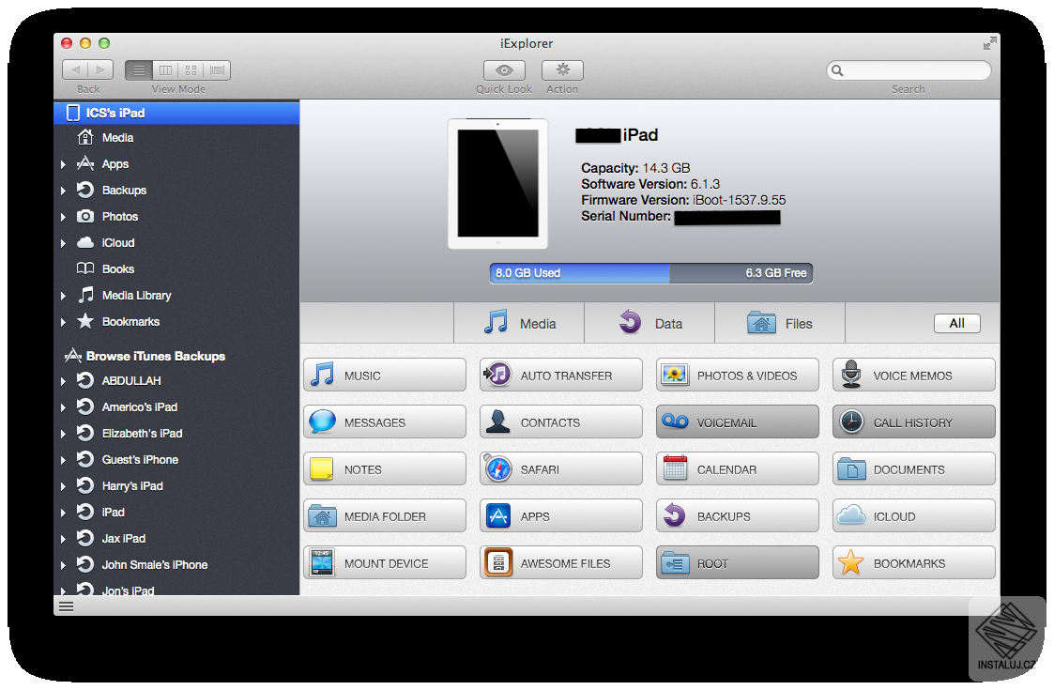Browse Safari data
The image size is (1054, 690).
point(560,468)
